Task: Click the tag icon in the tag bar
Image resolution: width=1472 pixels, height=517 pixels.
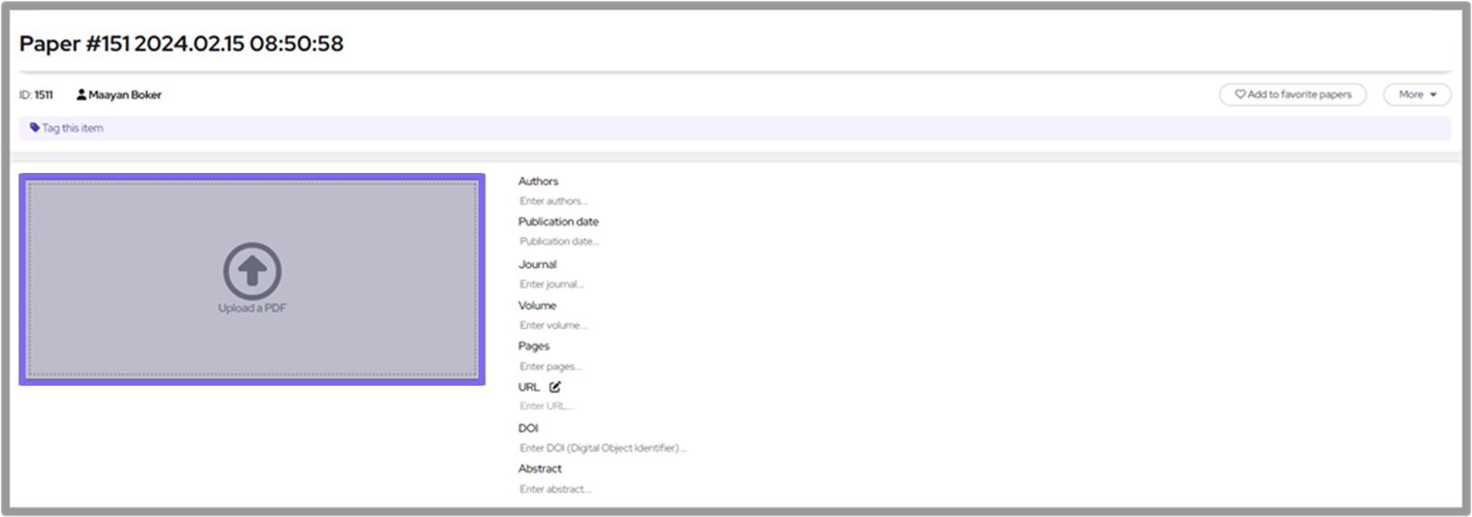Action: 34,128
